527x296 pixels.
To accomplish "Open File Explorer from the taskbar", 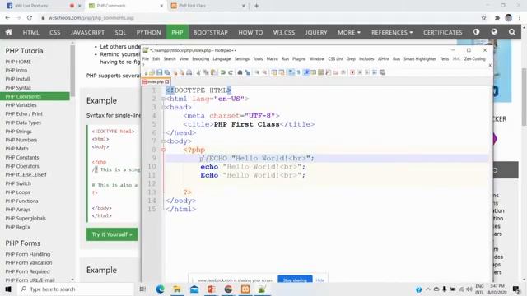I will (177, 289).
